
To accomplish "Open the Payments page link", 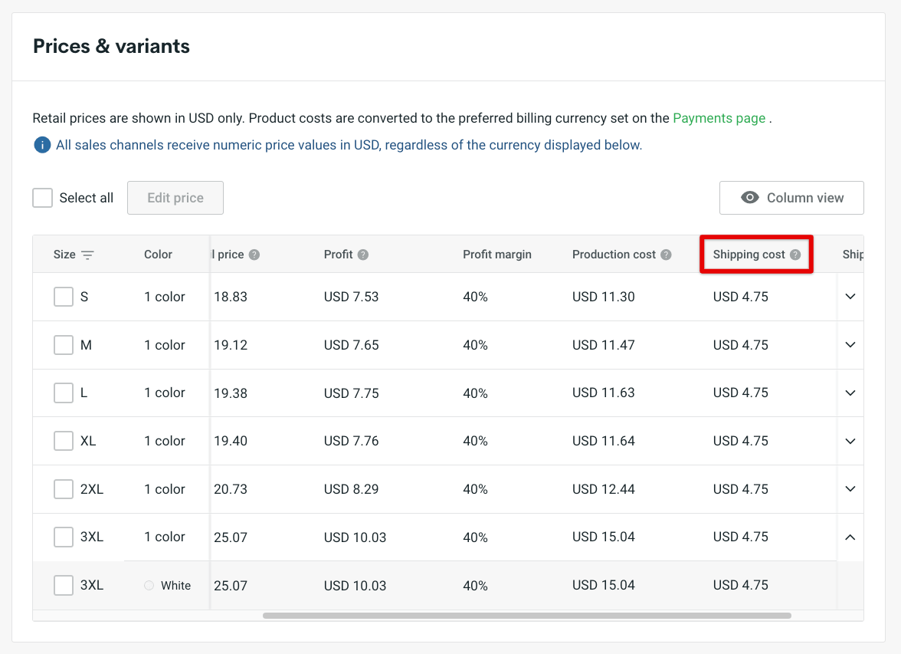I will click(x=719, y=118).
